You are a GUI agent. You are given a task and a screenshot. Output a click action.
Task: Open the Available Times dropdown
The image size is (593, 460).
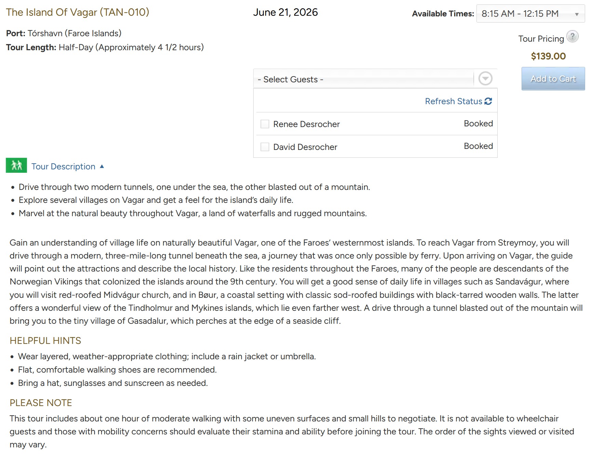coord(530,14)
